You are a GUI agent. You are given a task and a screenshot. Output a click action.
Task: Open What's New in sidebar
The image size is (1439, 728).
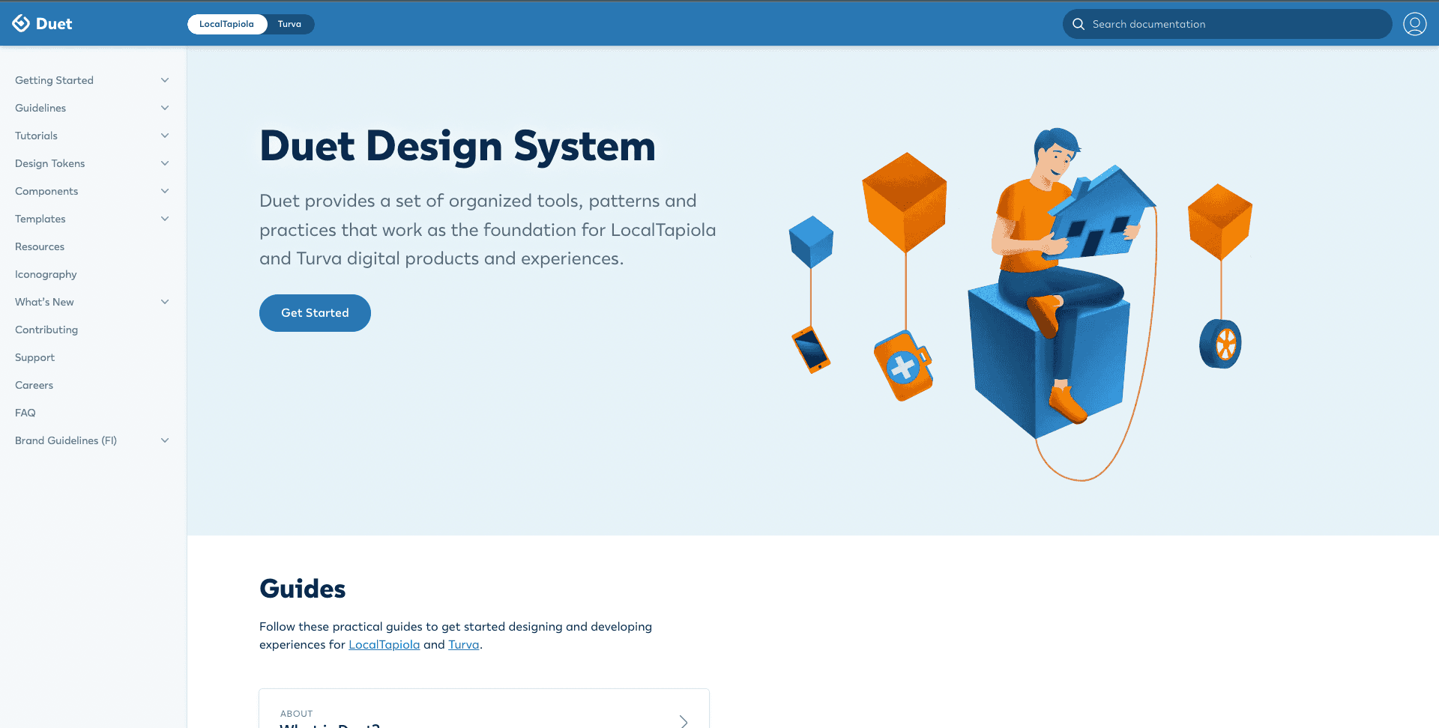tap(44, 302)
